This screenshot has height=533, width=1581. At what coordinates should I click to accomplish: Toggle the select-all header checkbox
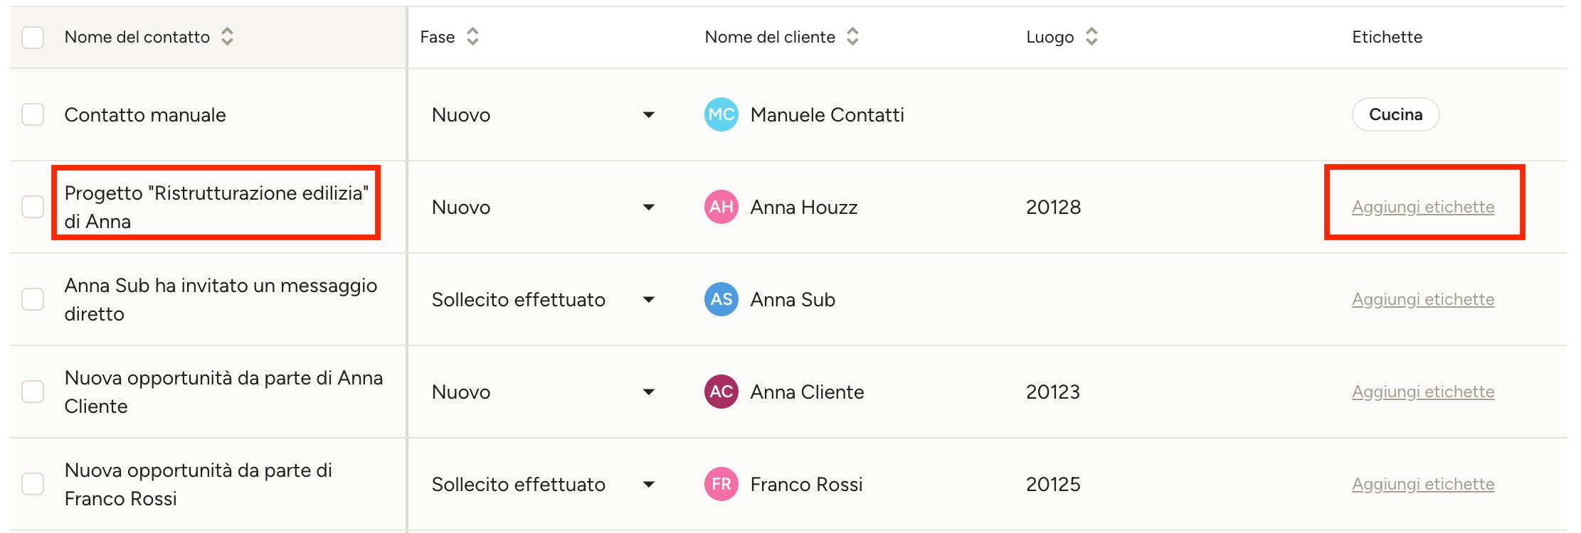click(33, 37)
